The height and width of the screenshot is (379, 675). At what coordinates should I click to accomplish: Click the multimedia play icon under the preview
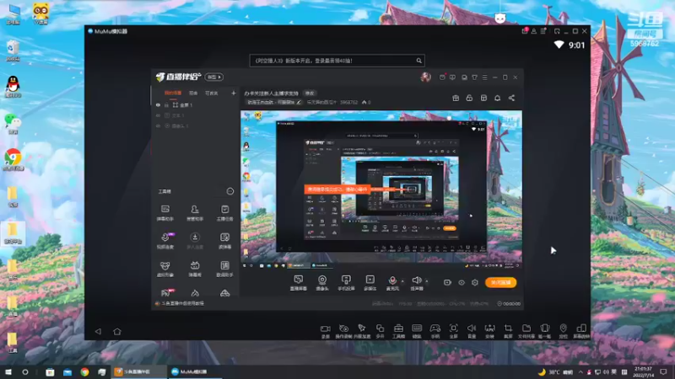click(370, 283)
